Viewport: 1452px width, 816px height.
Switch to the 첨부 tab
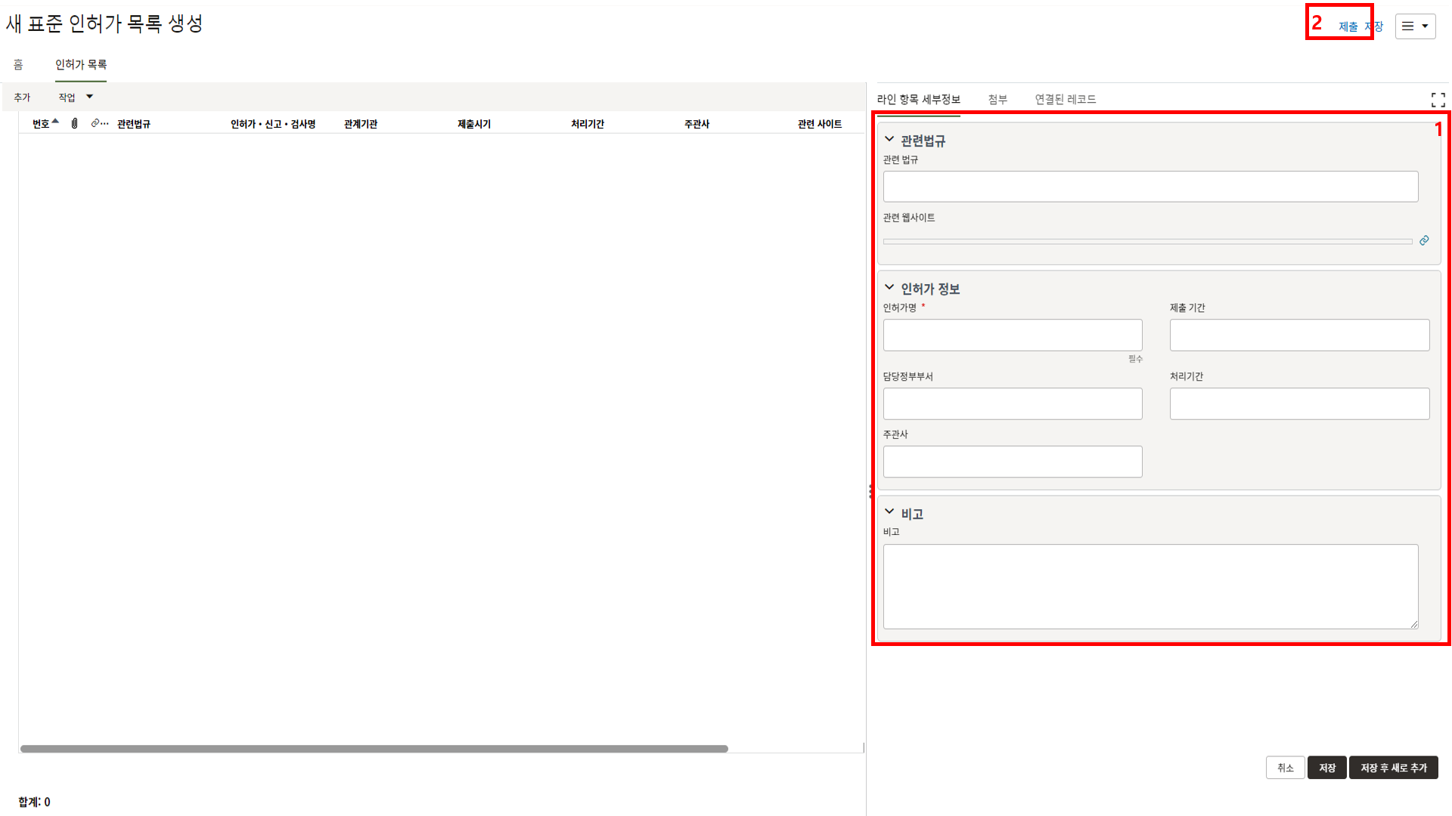(997, 100)
